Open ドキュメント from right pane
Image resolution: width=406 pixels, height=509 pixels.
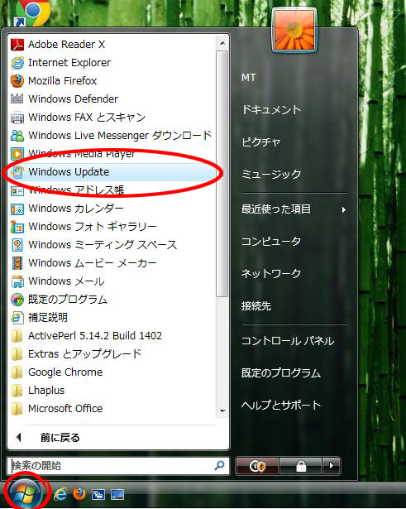tap(271, 110)
